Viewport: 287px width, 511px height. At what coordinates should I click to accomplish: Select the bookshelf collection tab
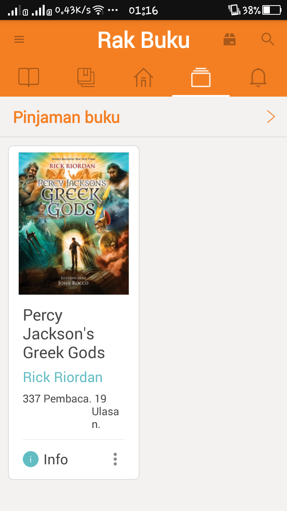[x=201, y=77]
